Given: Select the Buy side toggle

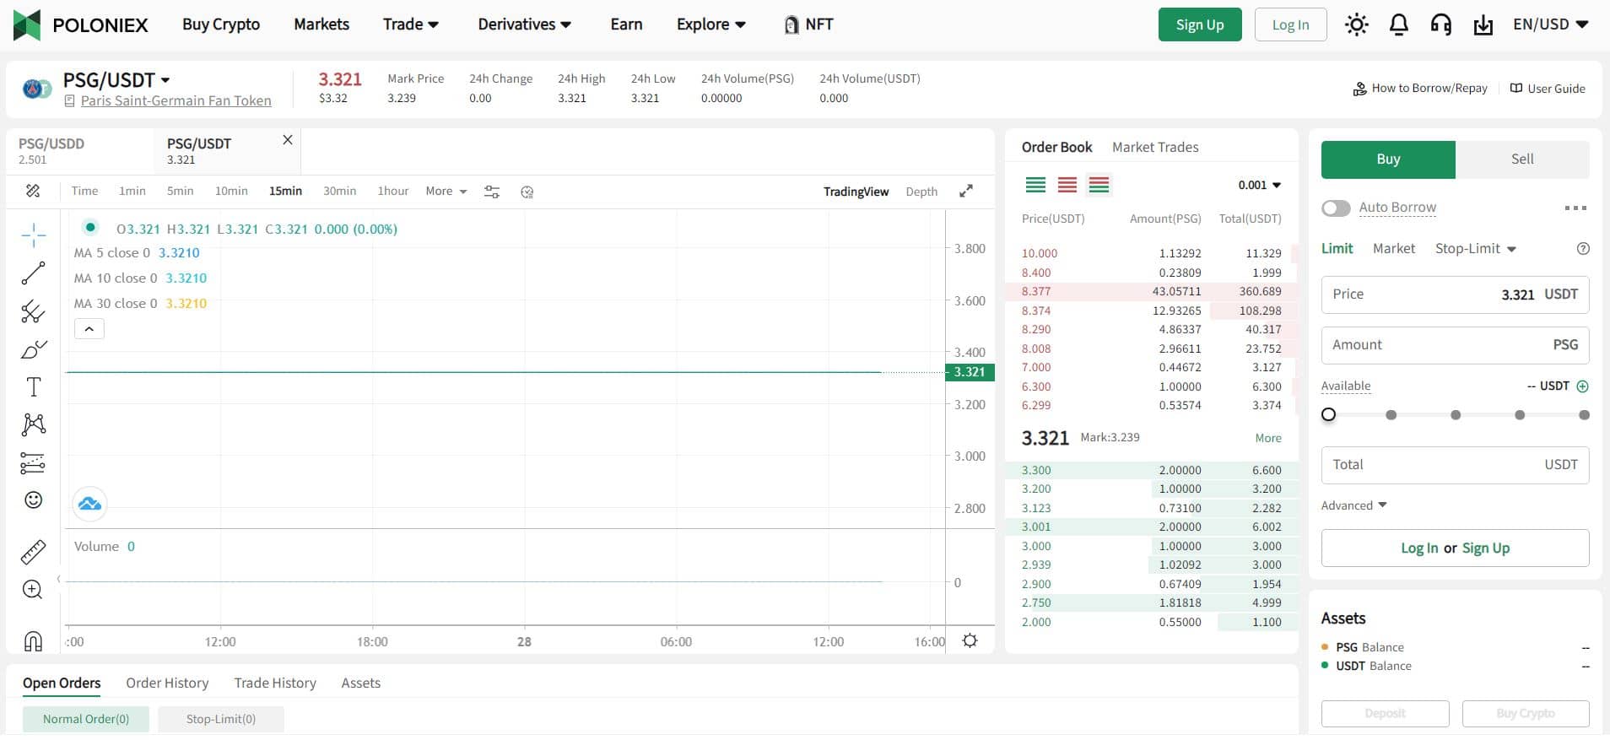Looking at the screenshot, I should tap(1388, 159).
